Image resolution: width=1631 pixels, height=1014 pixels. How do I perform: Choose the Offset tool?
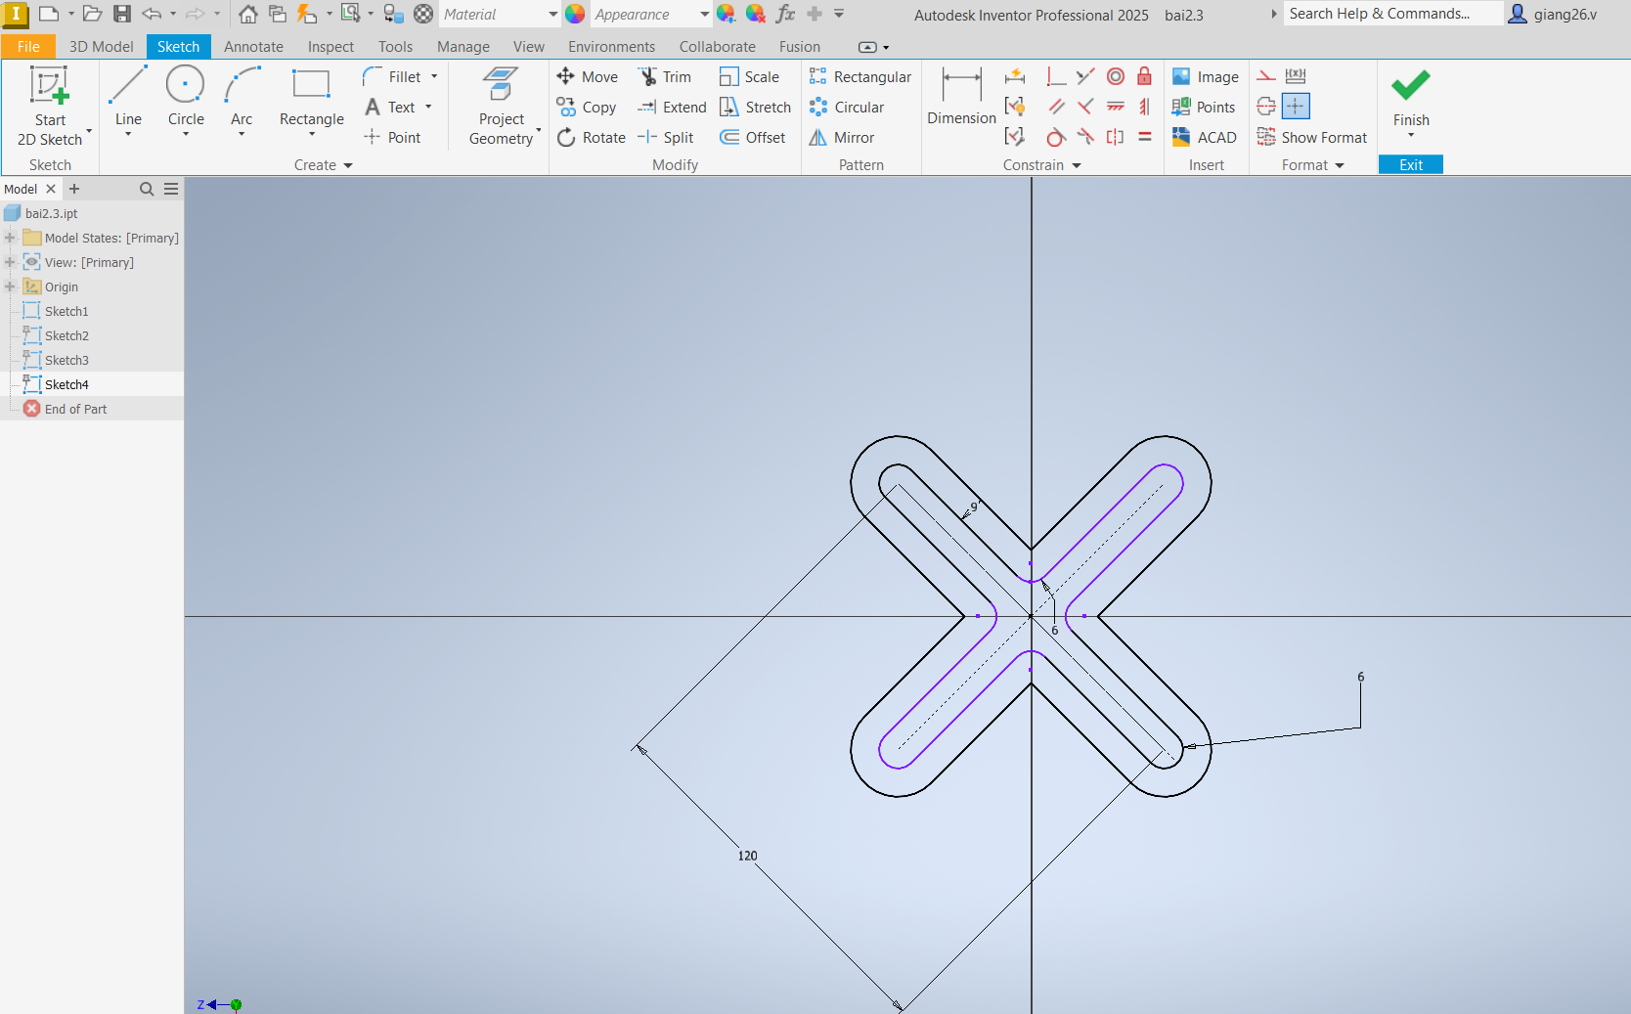(753, 138)
